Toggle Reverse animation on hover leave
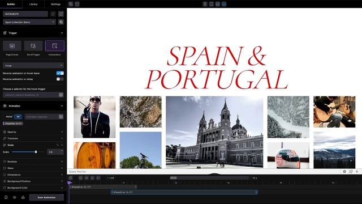This screenshot has width=362, height=204. [x=60, y=73]
